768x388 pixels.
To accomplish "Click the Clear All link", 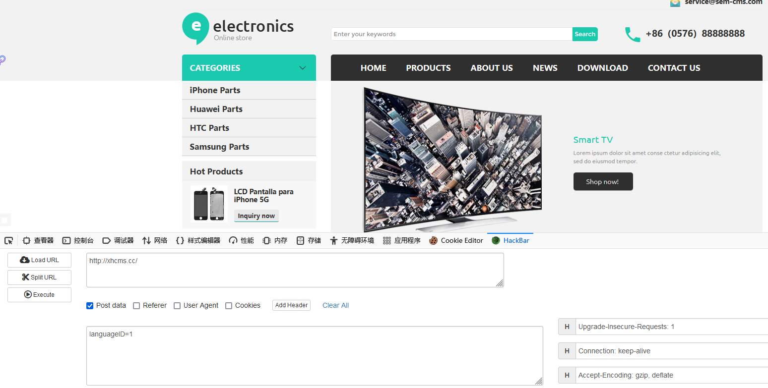I will click(x=335, y=306).
